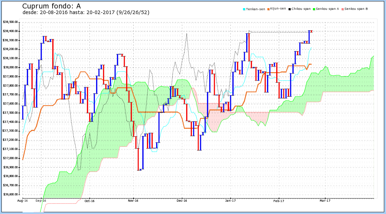
Task: Click the cyan Tenkan-sen legend swatch
Action: (244, 9)
